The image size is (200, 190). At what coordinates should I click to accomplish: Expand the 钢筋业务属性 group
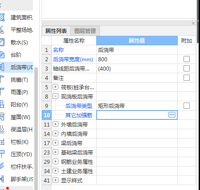point(55,162)
